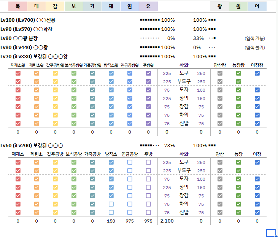Uncheck 어장왕 도구 checkbox

(257, 73)
